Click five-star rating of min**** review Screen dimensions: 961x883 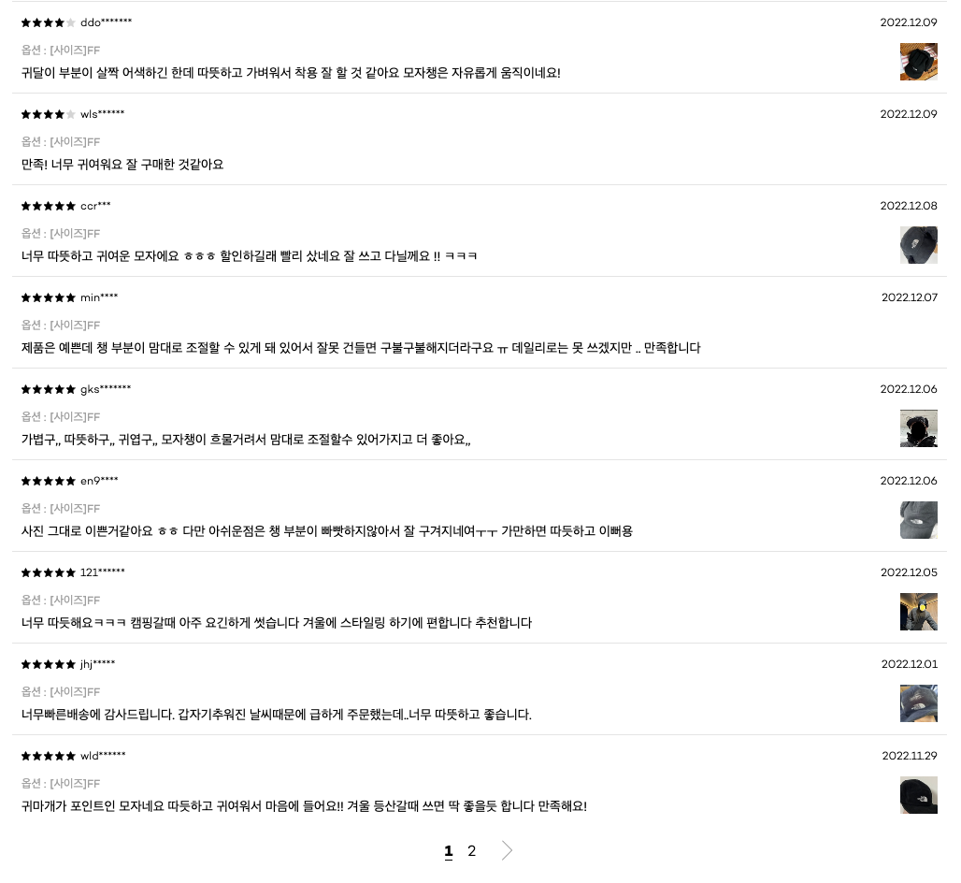point(48,297)
